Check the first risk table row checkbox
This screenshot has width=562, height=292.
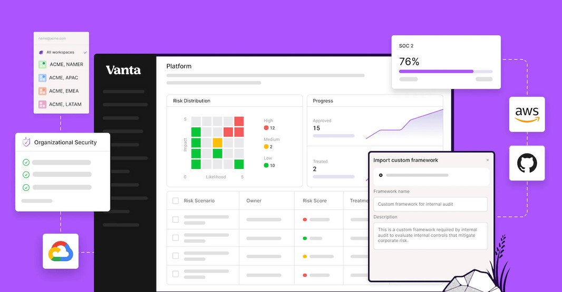(x=176, y=219)
